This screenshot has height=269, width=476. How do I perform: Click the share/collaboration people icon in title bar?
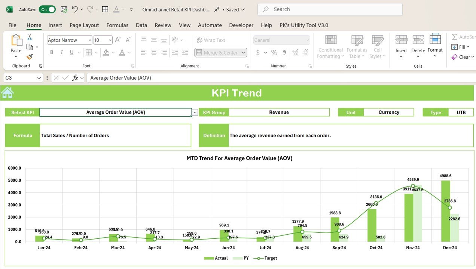click(217, 10)
